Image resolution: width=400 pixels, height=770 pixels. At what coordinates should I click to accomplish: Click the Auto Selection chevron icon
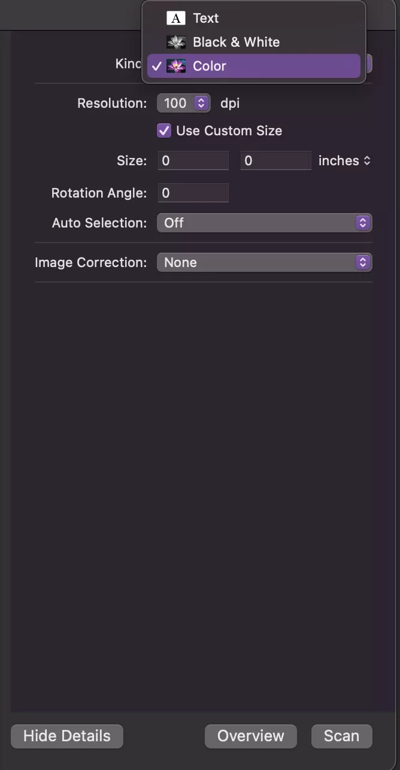click(x=362, y=223)
